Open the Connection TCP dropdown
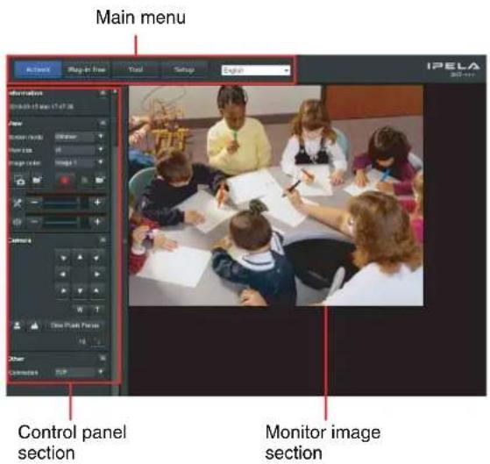The height and width of the screenshot is (464, 490). point(80,372)
